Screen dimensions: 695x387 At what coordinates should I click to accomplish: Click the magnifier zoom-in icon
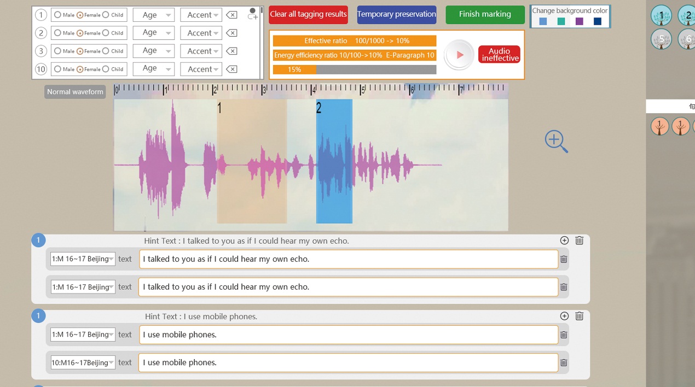coord(556,142)
